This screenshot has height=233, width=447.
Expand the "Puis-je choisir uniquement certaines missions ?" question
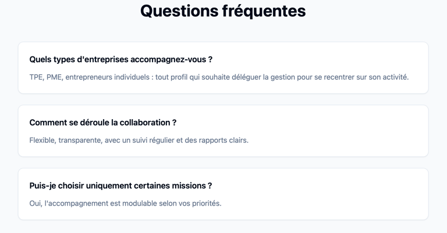[120, 186]
